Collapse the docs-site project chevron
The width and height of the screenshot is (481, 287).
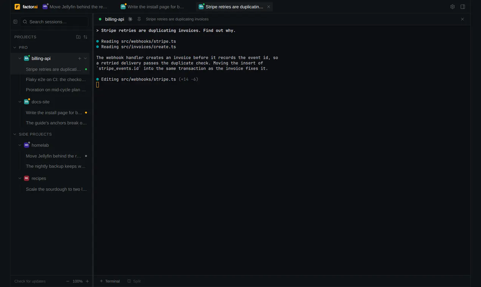pos(20,102)
